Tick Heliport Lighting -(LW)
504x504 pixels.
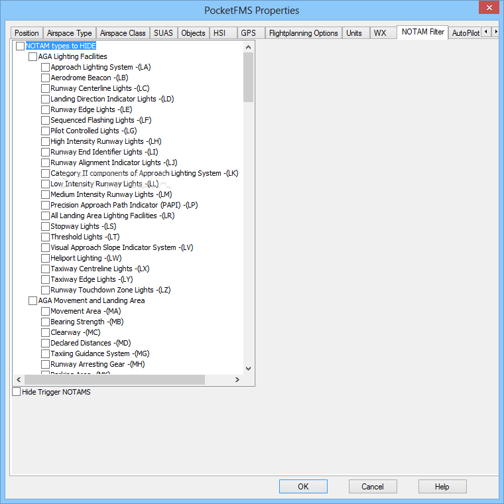click(x=45, y=258)
